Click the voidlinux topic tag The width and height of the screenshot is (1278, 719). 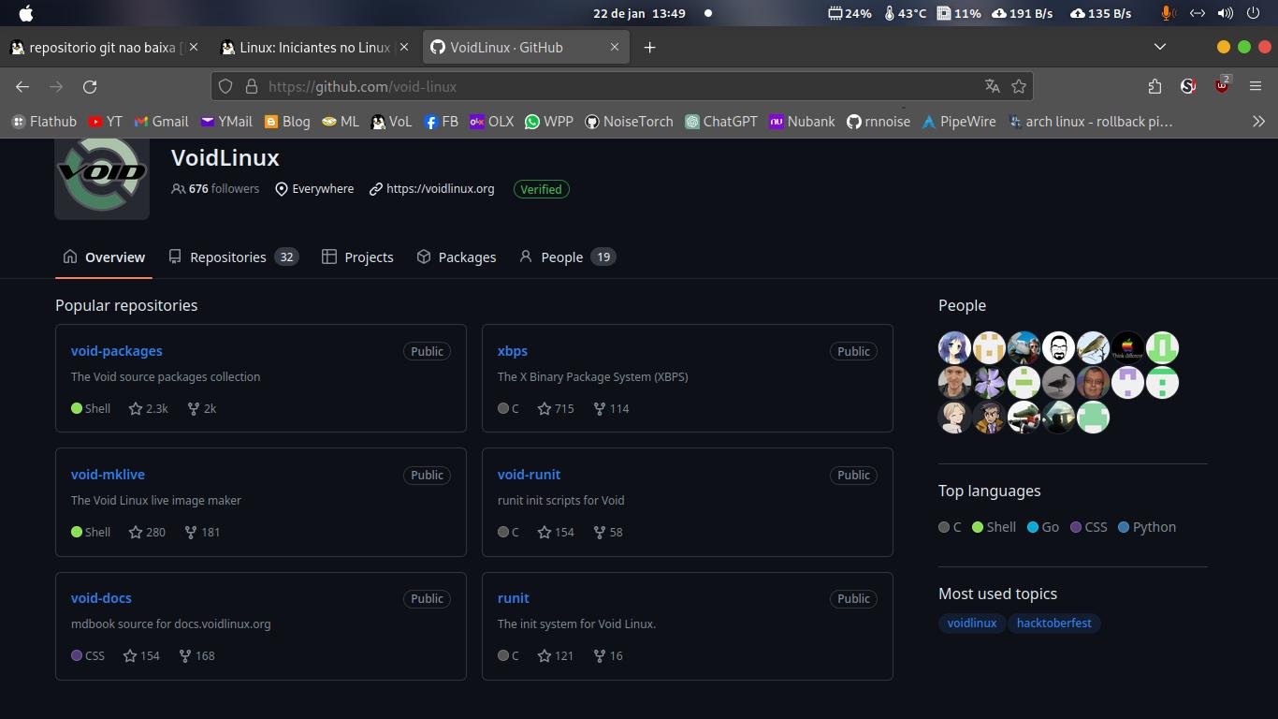[972, 623]
